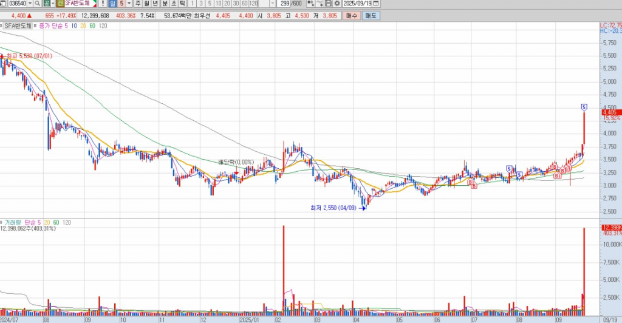Toggle the 거래량 단순 volume indicator
The width and height of the screenshot is (622, 323).
[x=3, y=222]
